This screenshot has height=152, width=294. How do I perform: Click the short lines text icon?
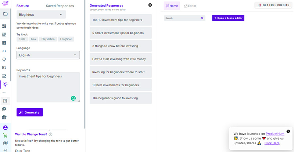[4, 93]
